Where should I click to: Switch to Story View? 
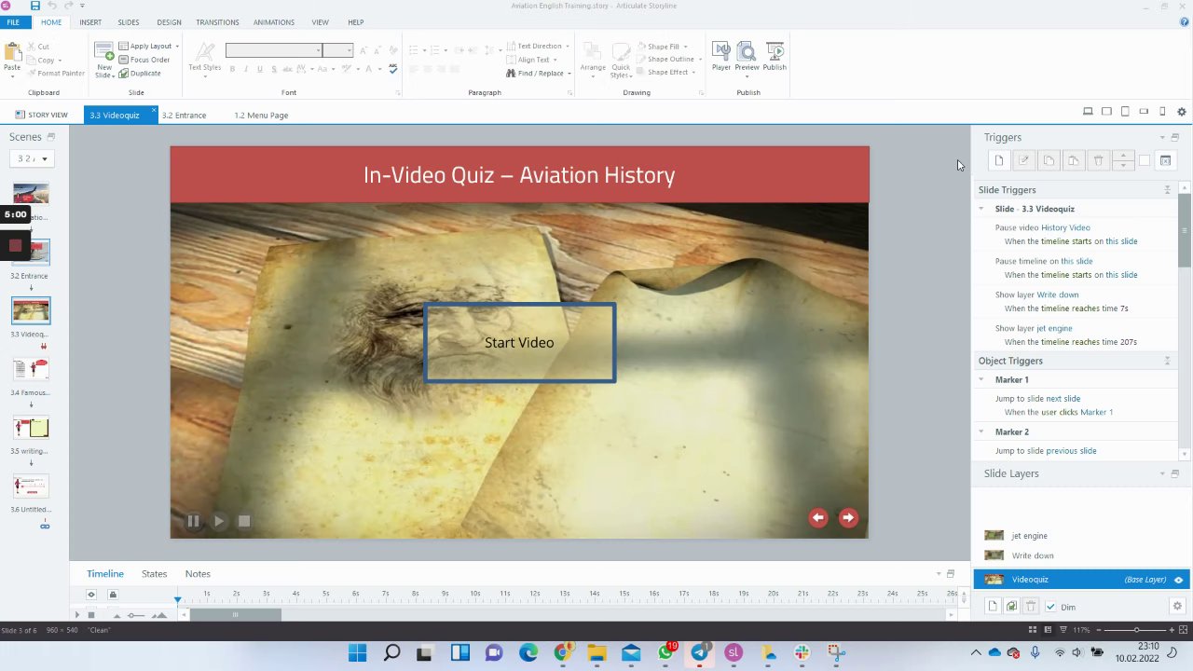[40, 116]
